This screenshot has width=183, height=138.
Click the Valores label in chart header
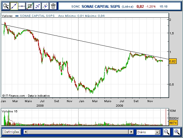click(7, 16)
